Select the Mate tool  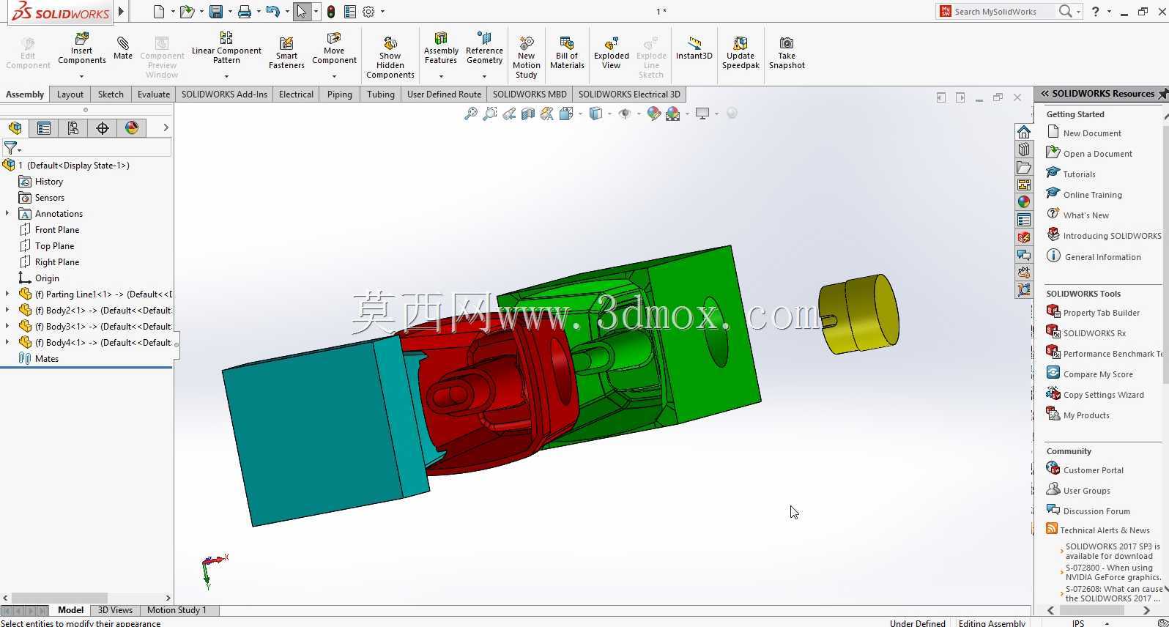tap(123, 48)
